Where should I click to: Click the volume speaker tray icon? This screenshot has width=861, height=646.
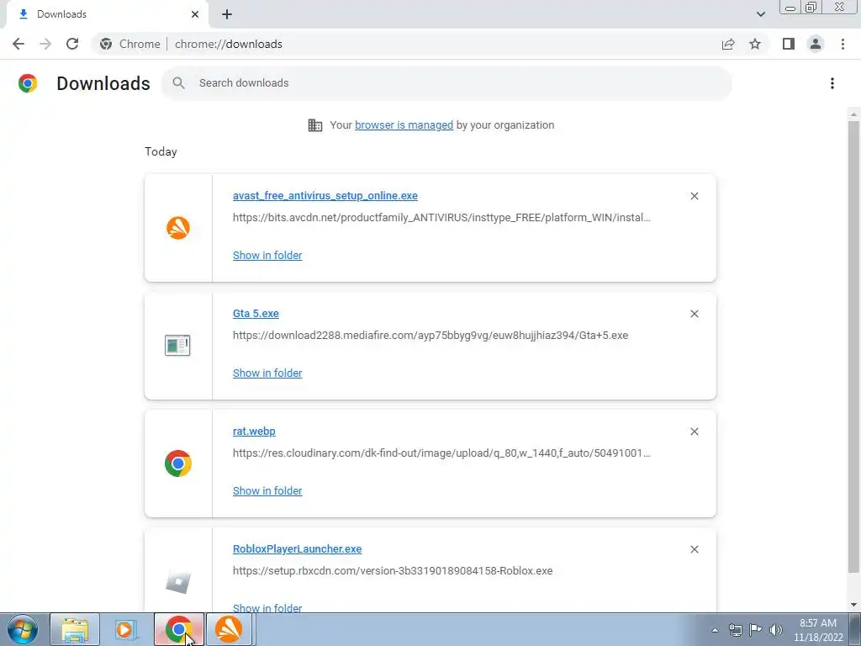coord(776,630)
